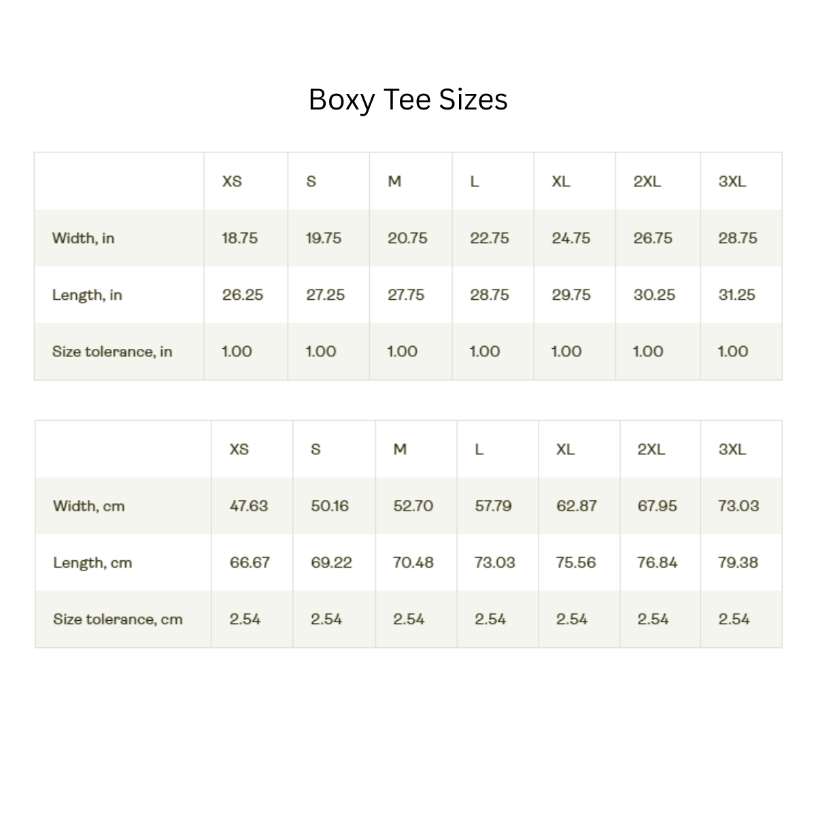Image resolution: width=816 pixels, height=816 pixels.
Task: Select the Width, cm row label
Action: [x=89, y=506]
